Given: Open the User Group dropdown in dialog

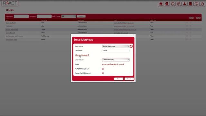Looking at the screenshot, I should coord(116,60).
